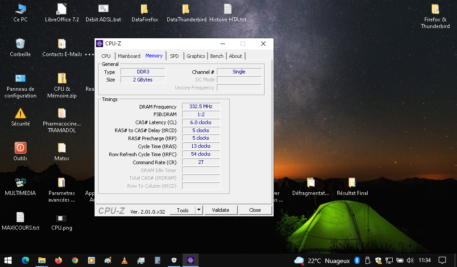Open the Bench tab

click(x=216, y=56)
